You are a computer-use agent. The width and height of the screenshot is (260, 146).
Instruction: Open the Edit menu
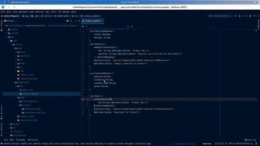tap(9, 12)
